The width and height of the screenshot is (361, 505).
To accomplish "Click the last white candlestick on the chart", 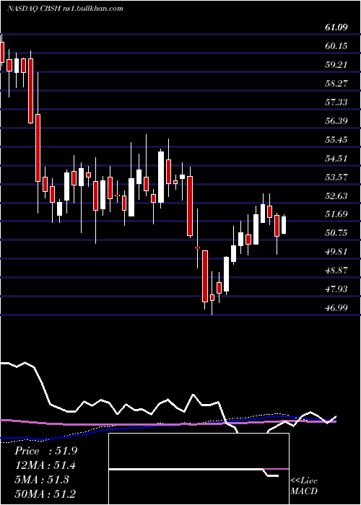I will pos(284,225).
